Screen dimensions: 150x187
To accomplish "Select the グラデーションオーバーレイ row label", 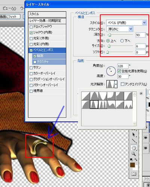I will [49, 79].
